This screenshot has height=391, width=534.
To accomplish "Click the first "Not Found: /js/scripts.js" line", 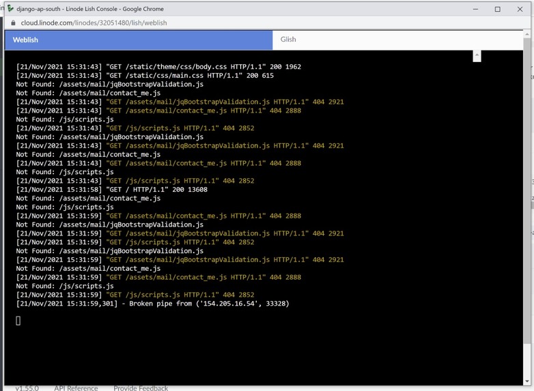I will tap(65, 119).
